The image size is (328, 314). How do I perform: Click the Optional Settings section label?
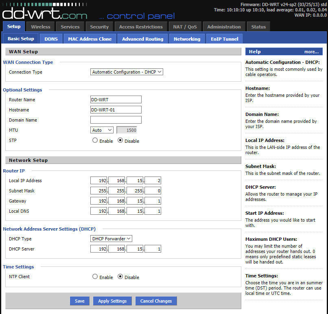[22, 90]
